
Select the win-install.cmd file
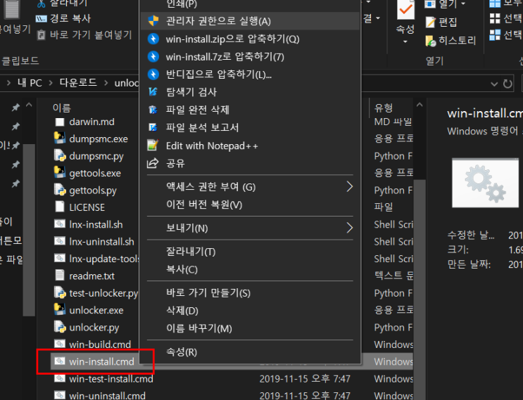[x=101, y=362]
